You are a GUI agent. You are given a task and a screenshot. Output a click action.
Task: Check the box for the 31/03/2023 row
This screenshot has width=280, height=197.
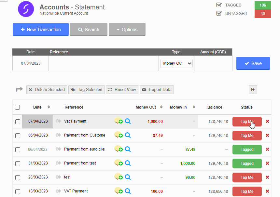point(18,164)
